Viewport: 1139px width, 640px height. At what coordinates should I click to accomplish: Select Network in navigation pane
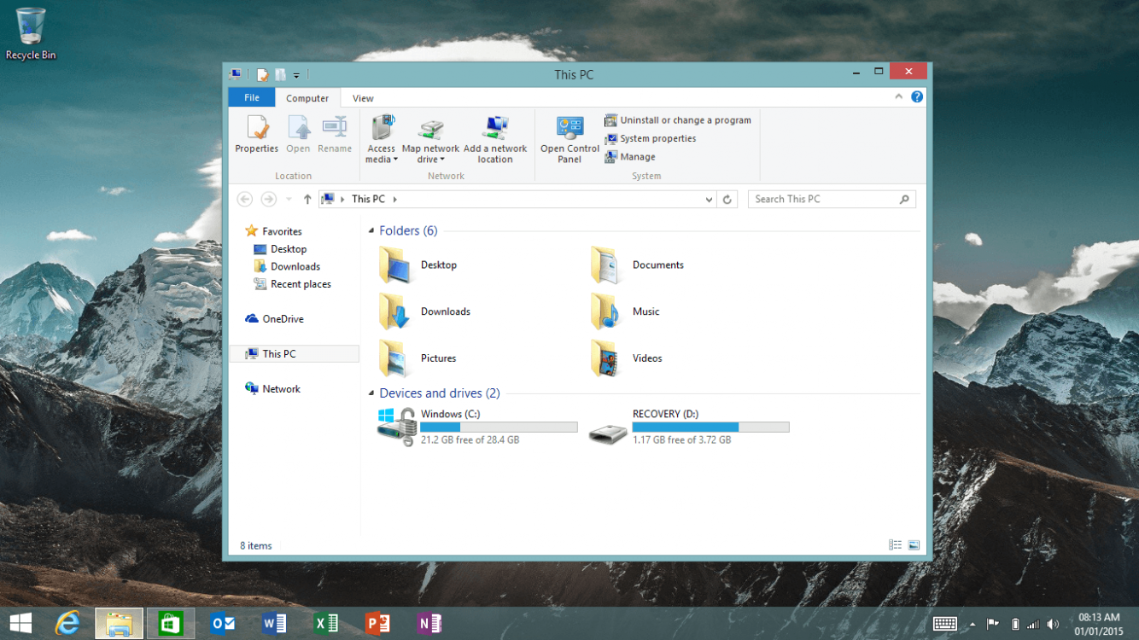pos(272,389)
